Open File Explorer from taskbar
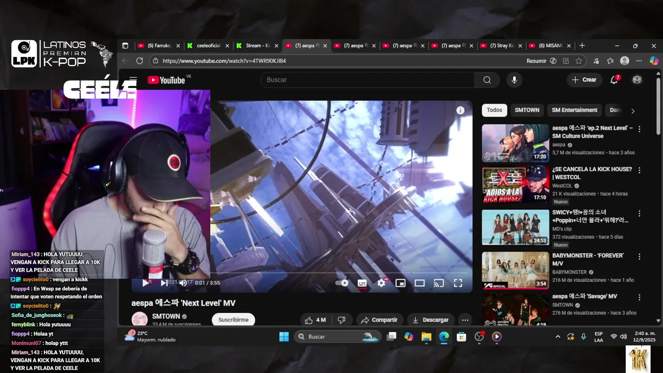This screenshot has height=373, width=663. tap(426, 337)
